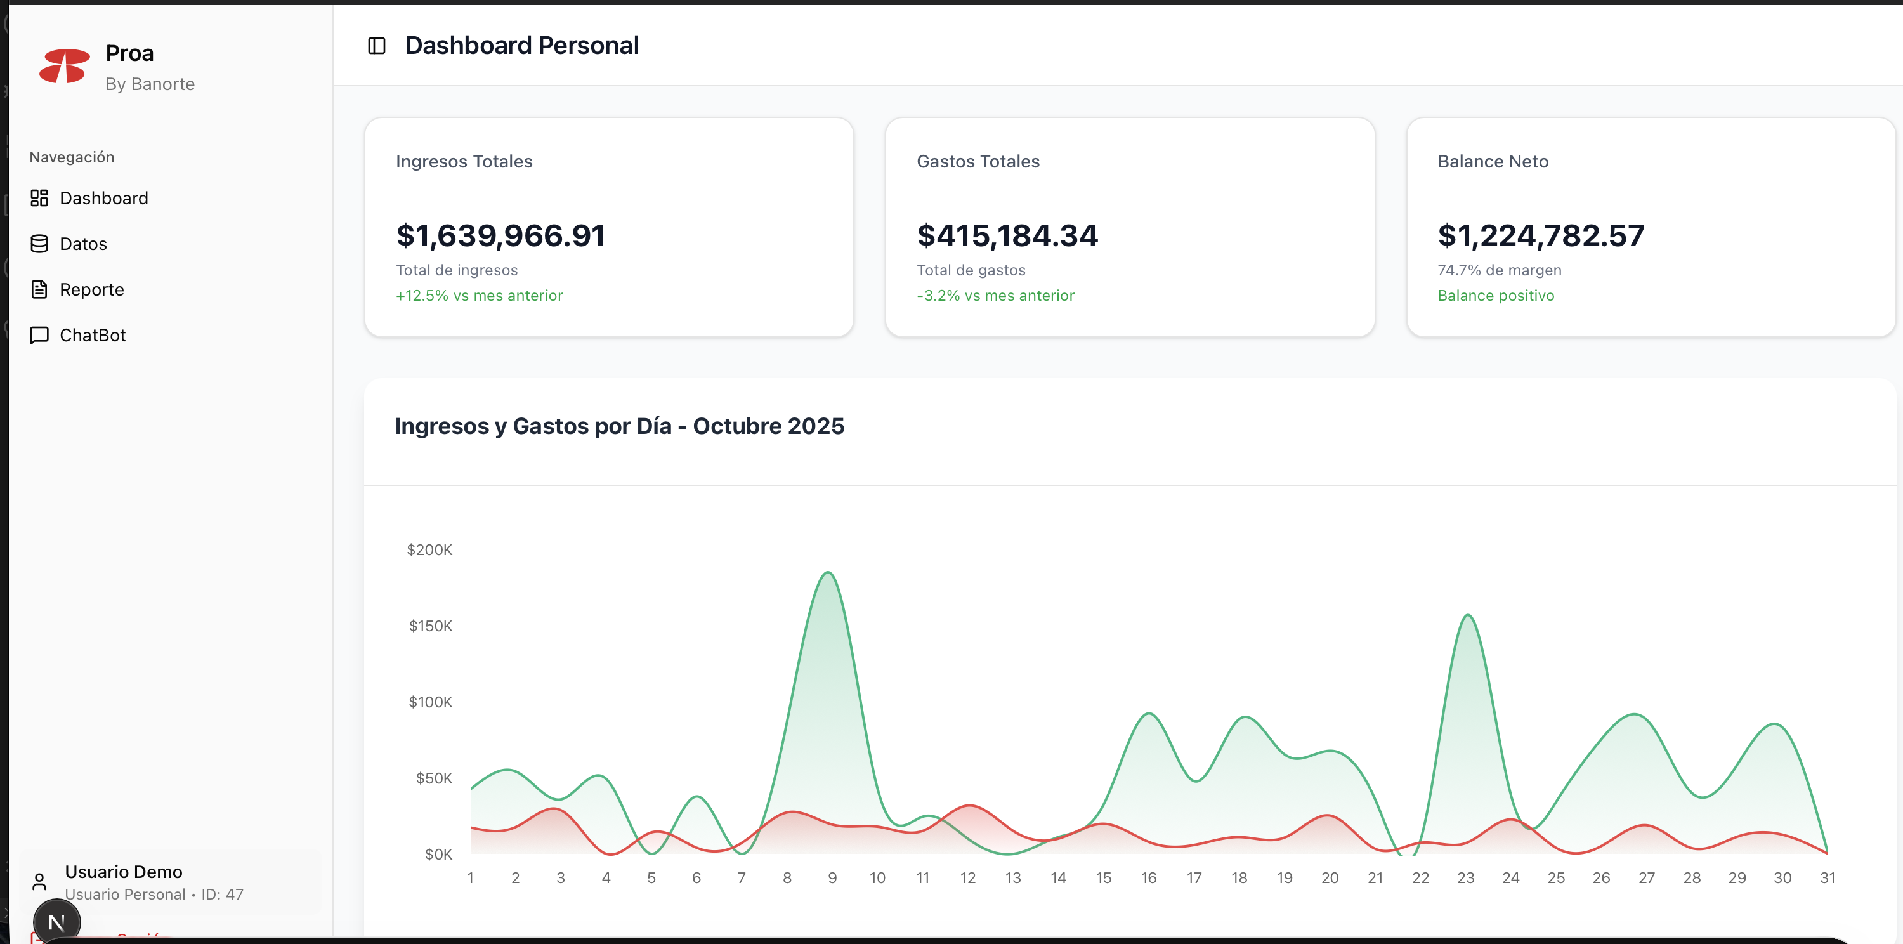This screenshot has width=1903, height=944.
Task: Click the Reporte document icon
Action: 39,289
